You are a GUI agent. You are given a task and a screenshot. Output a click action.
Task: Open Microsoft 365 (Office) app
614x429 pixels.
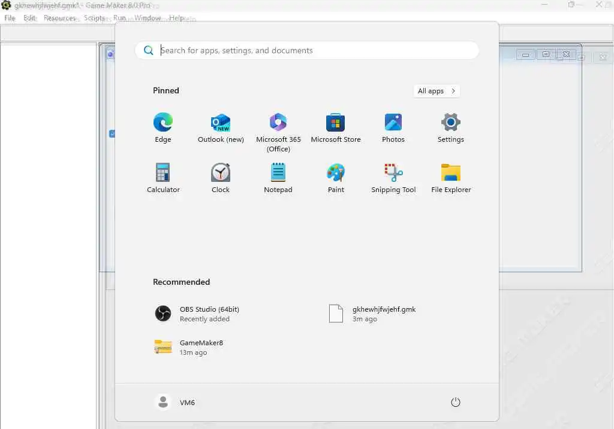[x=278, y=133]
